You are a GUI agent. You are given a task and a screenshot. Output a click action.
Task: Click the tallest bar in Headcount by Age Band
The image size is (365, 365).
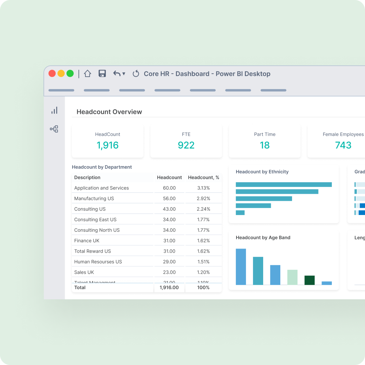point(241,266)
